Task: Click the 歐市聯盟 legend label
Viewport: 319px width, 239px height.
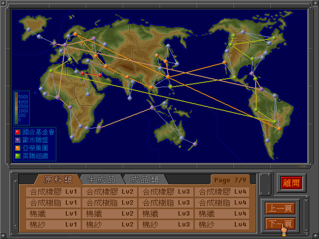Action: point(35,140)
